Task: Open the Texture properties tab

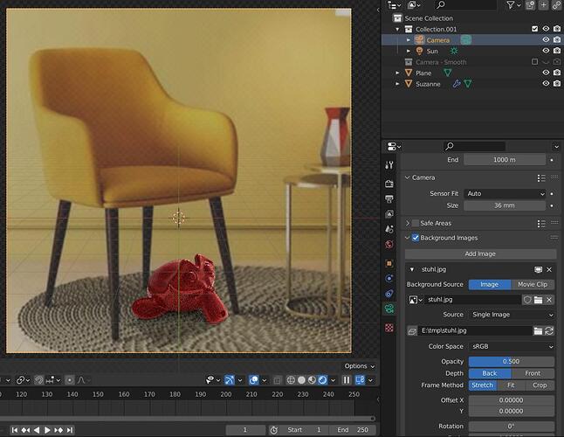Action: tap(389, 328)
